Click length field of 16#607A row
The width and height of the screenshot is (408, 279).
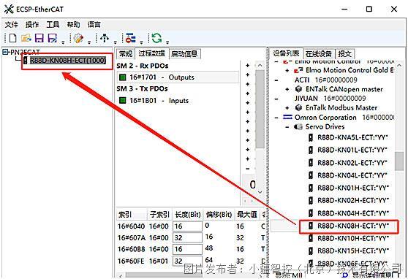(187, 237)
